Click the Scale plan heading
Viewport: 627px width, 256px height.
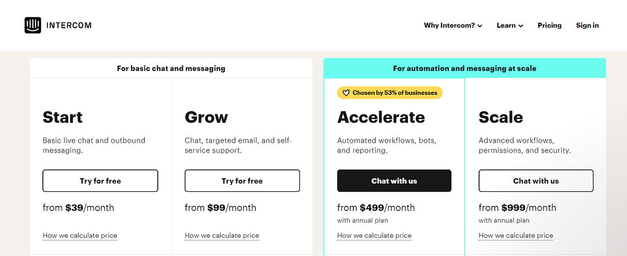(x=501, y=117)
